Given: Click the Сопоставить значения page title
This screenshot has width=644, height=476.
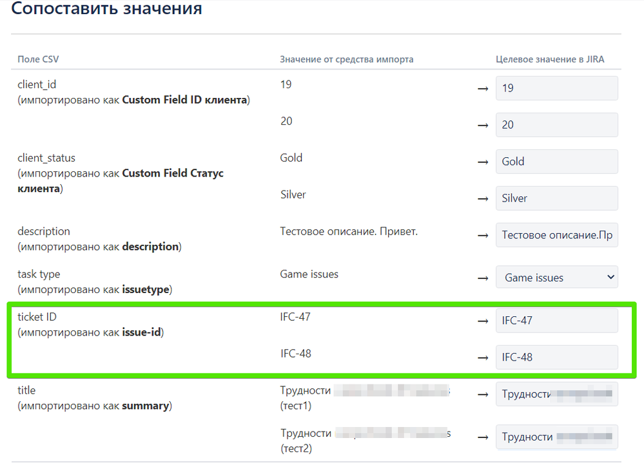Looking at the screenshot, I should (107, 9).
